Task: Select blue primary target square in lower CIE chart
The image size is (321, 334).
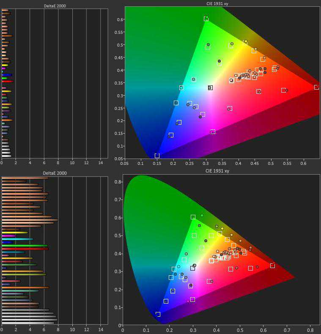Action: (x=158, y=314)
